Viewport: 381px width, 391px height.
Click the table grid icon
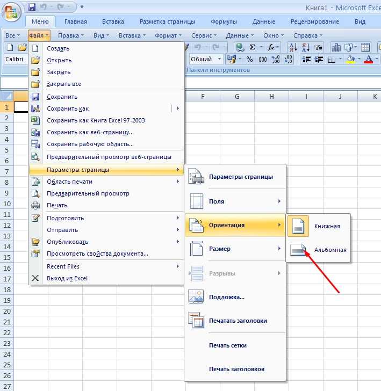[365, 47]
